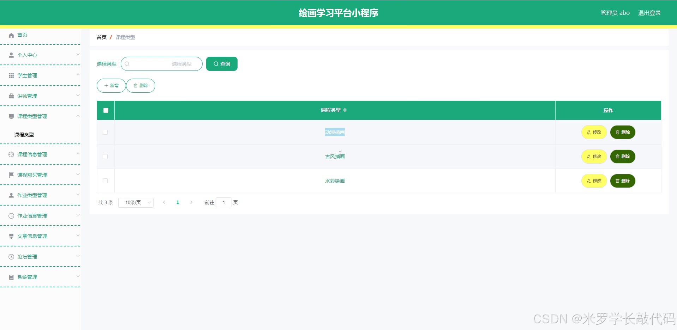This screenshot has width=677, height=330.
Task: Check the checkbox for 古风插画 row
Action: click(x=105, y=157)
